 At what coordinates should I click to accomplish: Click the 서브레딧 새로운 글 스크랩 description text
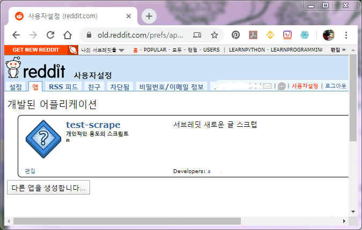(215, 125)
